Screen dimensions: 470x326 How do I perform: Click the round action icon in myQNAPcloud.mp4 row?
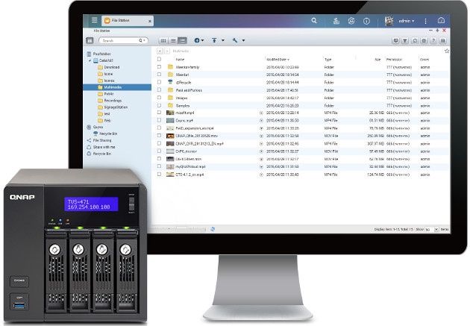pos(261,166)
